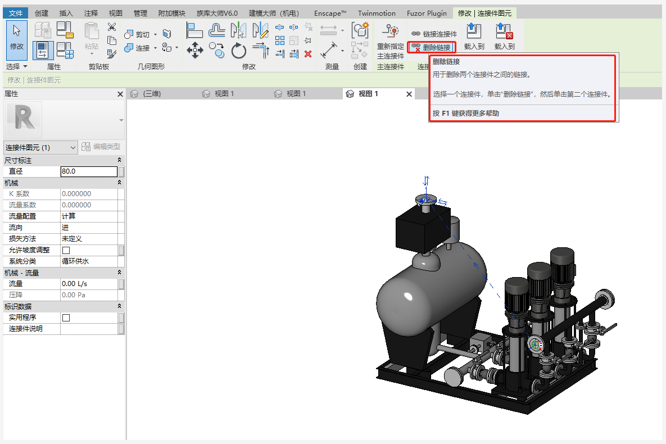Click the scissors cut-to-clipboard icon
The width and height of the screenshot is (666, 444).
pos(111,26)
